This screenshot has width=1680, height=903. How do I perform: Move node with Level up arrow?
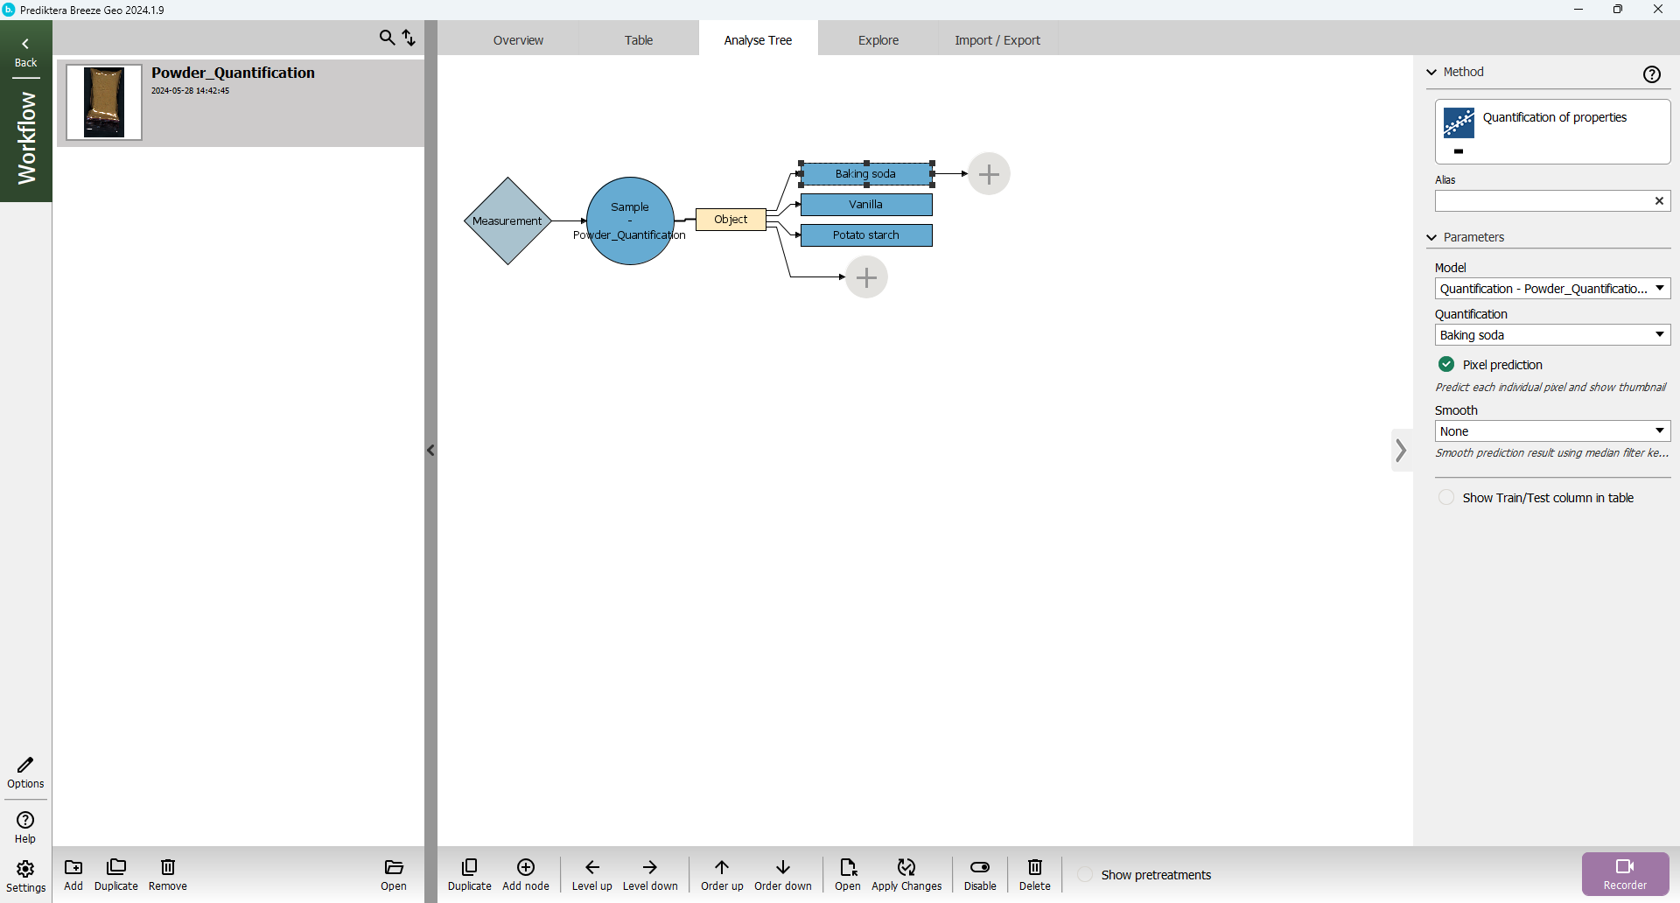pos(591,867)
